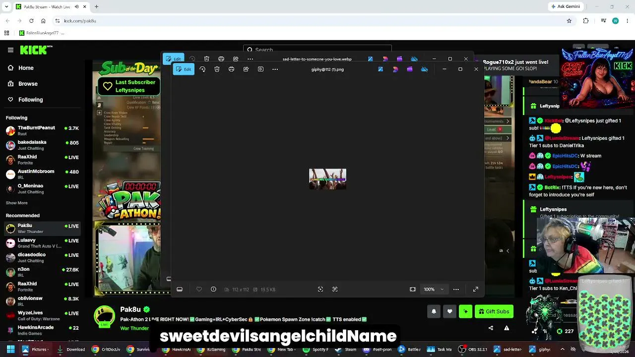Open WyzeLives recommended channel
Image resolution: width=635 pixels, height=357 pixels.
click(x=42, y=315)
